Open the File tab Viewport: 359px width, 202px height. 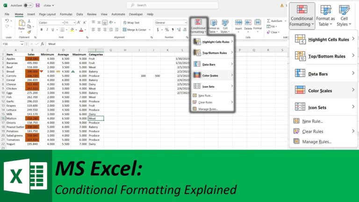coord(7,14)
